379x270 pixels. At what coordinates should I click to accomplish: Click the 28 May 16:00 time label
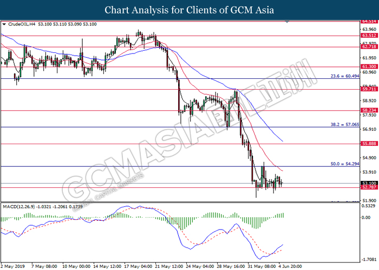pos(231,266)
